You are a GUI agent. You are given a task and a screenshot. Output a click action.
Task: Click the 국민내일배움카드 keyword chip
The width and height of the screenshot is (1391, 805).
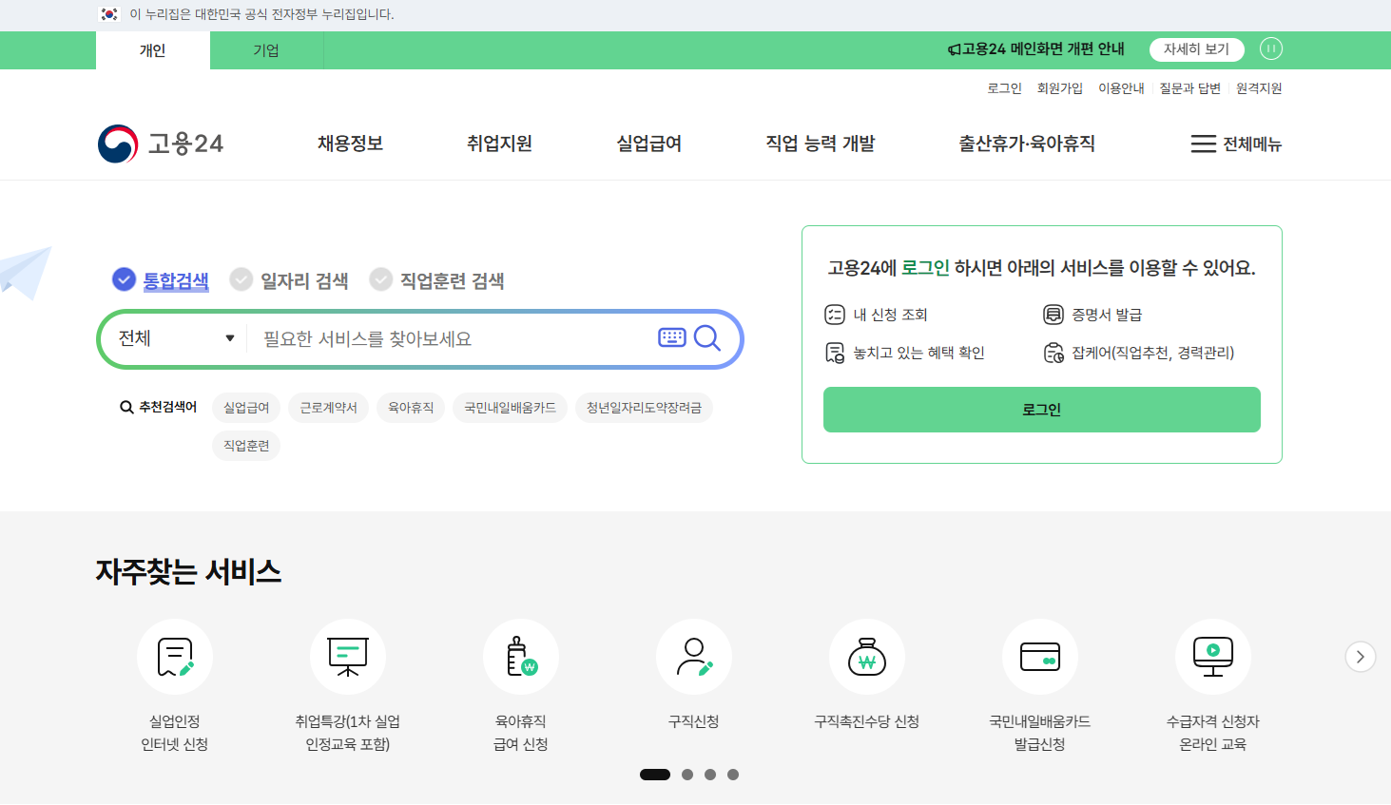tap(510, 408)
